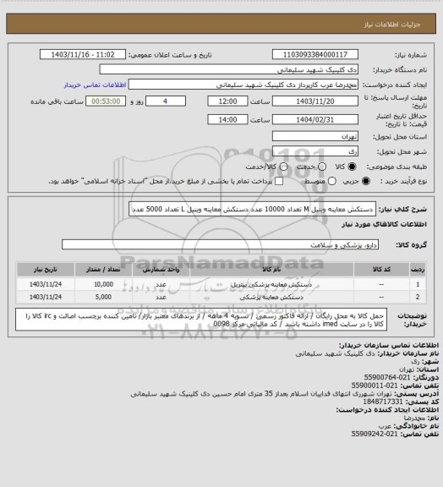Viewport: 443px width, 487px height.
Task: Click the fax number 55900764-021
Action: tap(387, 377)
